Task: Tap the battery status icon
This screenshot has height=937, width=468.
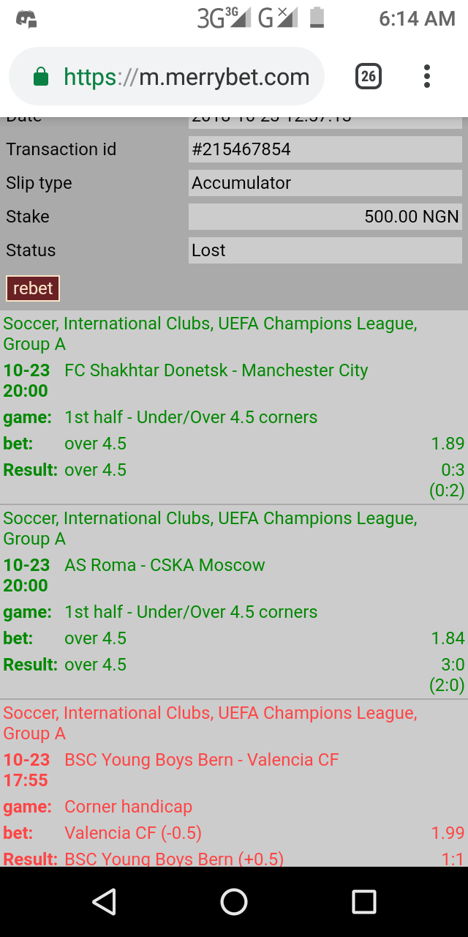Action: pyautogui.click(x=317, y=18)
